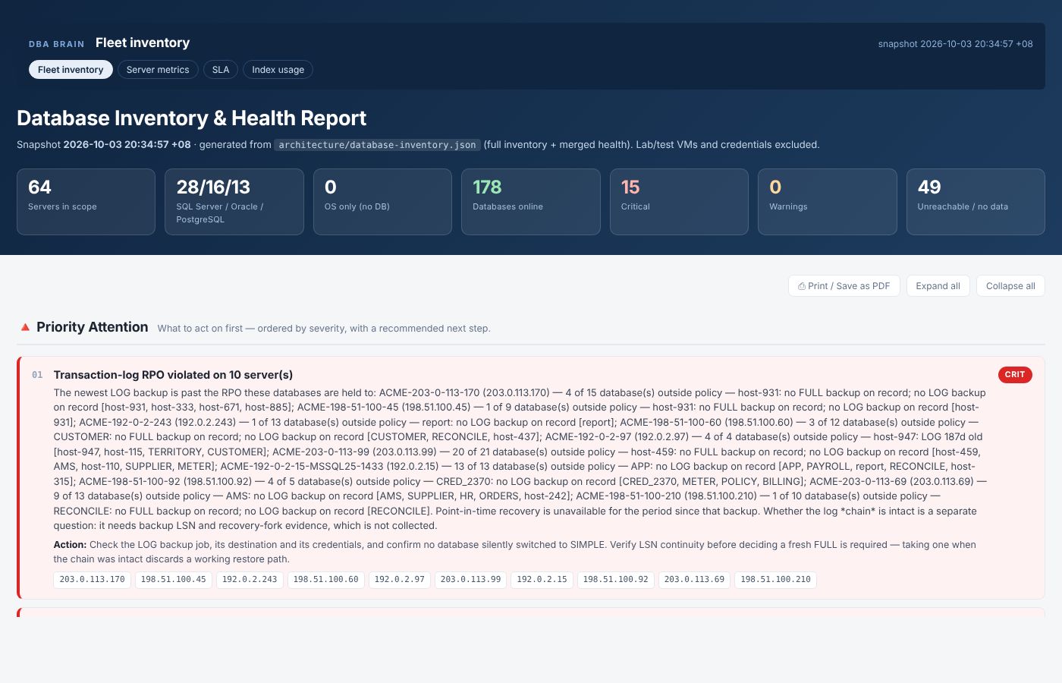Click the Collapse all button
The image size is (1062, 683).
1010,286
